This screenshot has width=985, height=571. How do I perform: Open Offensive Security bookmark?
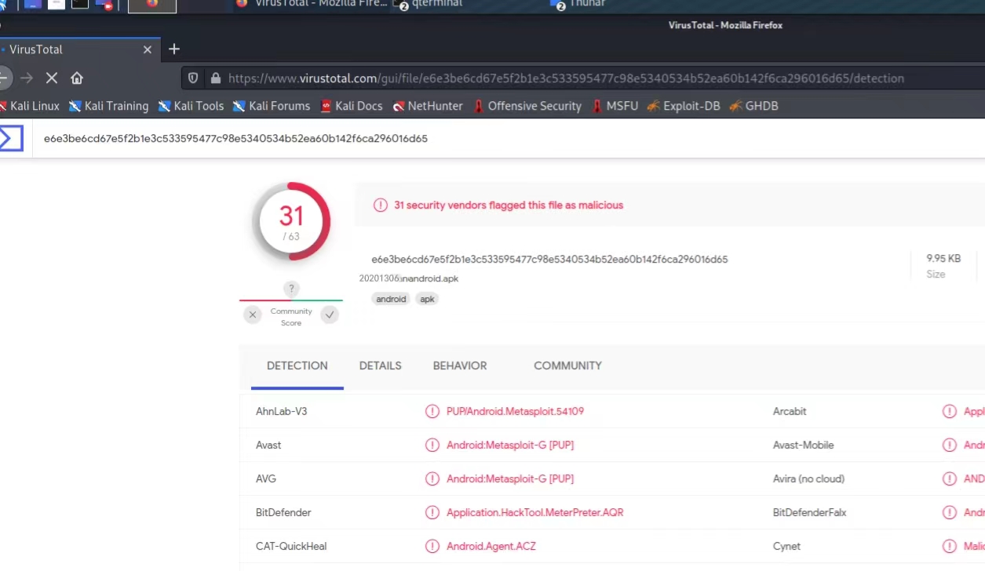(527, 106)
